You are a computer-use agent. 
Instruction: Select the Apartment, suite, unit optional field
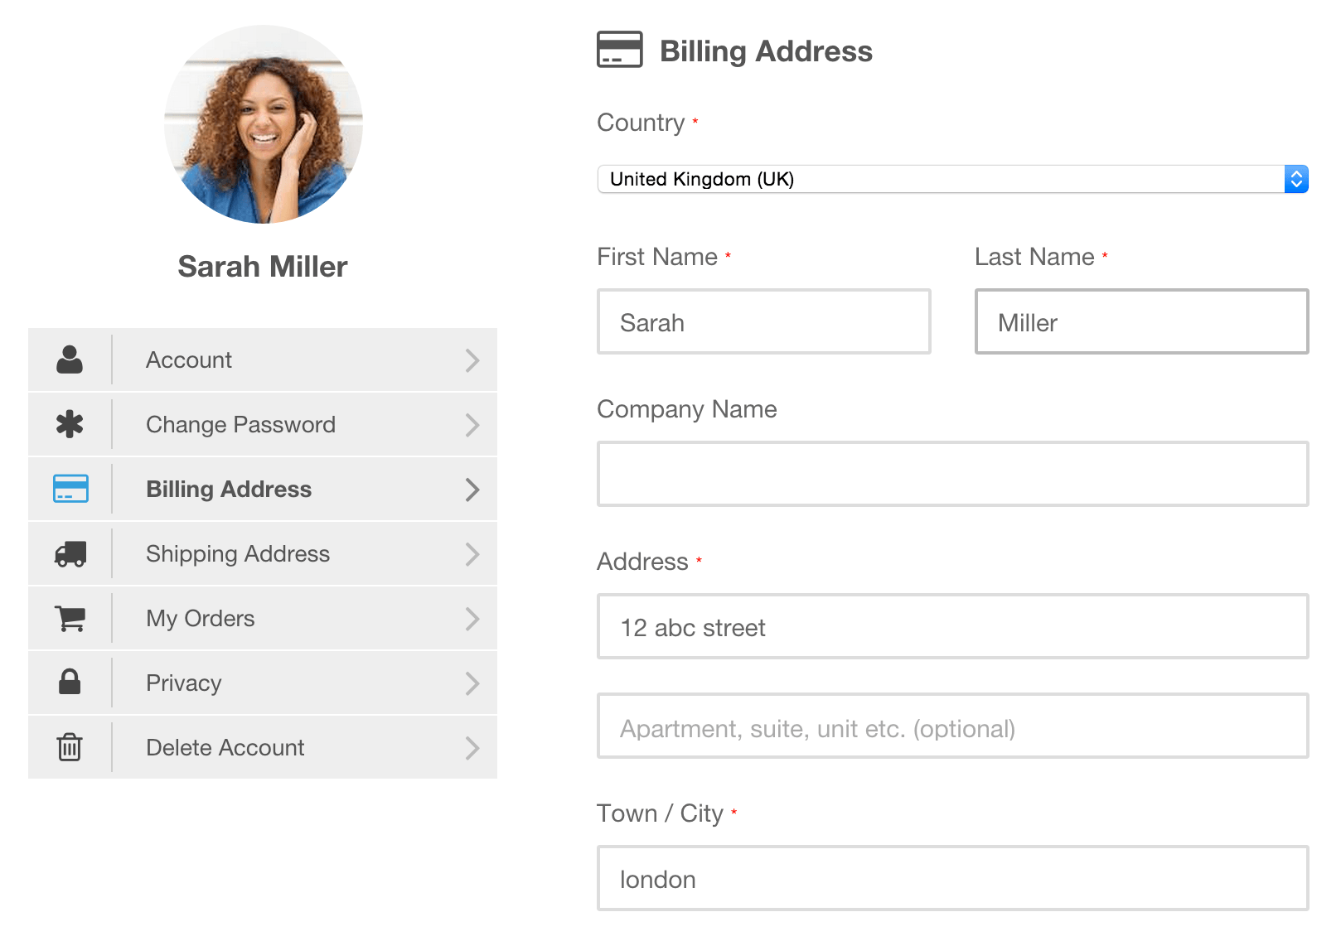pyautogui.click(x=951, y=726)
